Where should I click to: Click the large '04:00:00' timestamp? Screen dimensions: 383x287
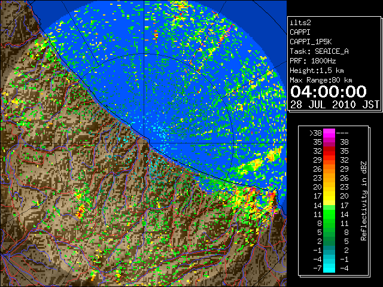(x=329, y=91)
